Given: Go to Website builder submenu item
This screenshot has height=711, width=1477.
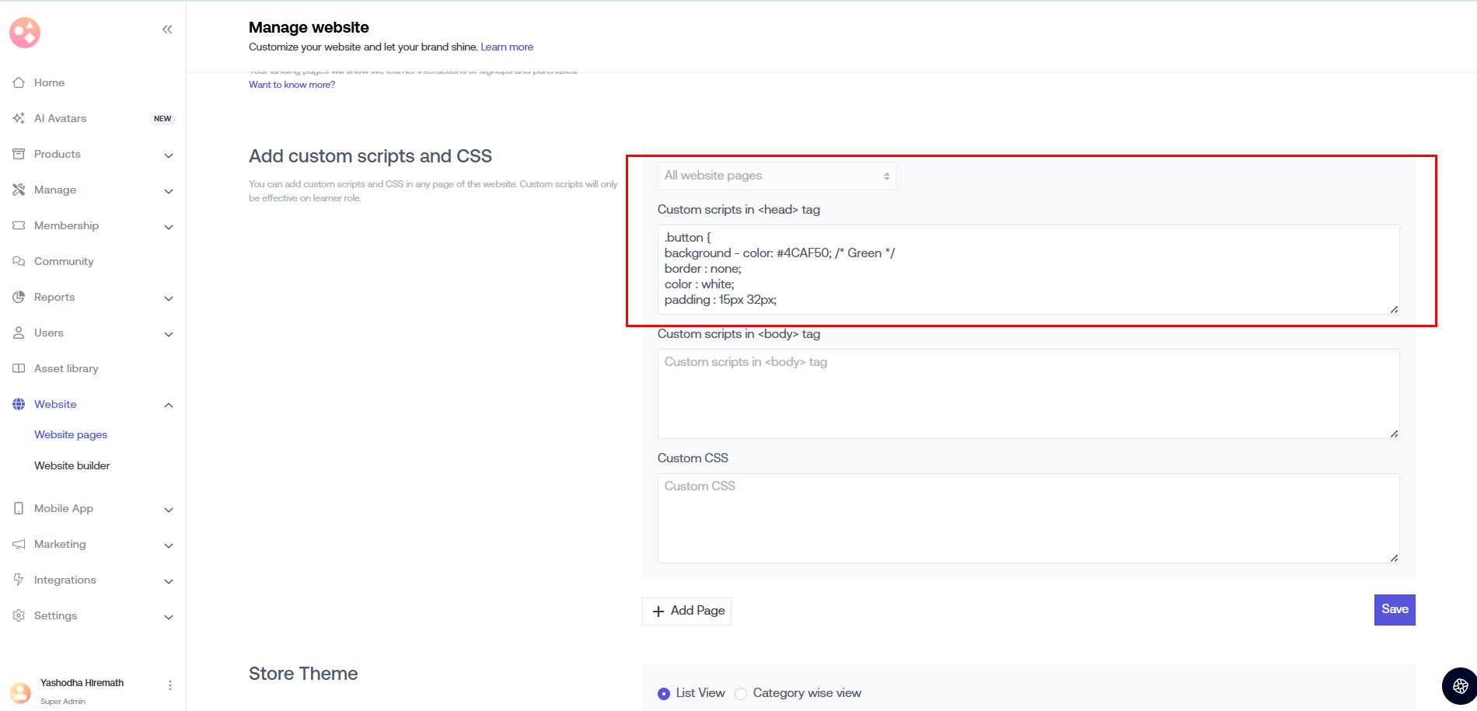Looking at the screenshot, I should pyautogui.click(x=72, y=465).
